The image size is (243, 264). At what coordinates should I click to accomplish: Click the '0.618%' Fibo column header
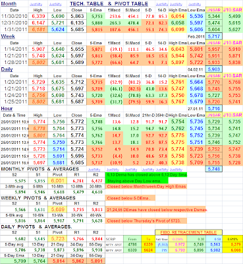point(232,239)
